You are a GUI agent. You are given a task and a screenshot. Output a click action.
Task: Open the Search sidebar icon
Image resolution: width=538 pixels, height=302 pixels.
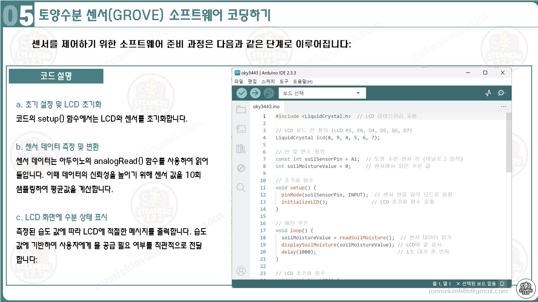pos(241,187)
